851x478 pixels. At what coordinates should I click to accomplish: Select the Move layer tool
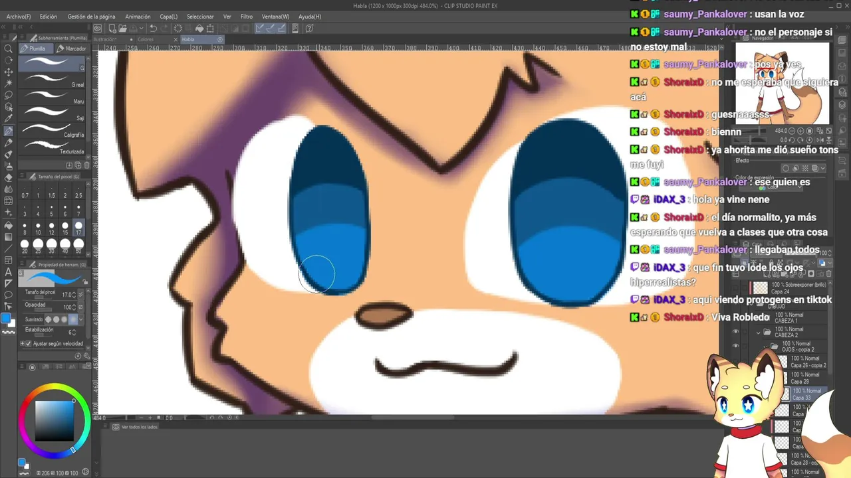9,72
